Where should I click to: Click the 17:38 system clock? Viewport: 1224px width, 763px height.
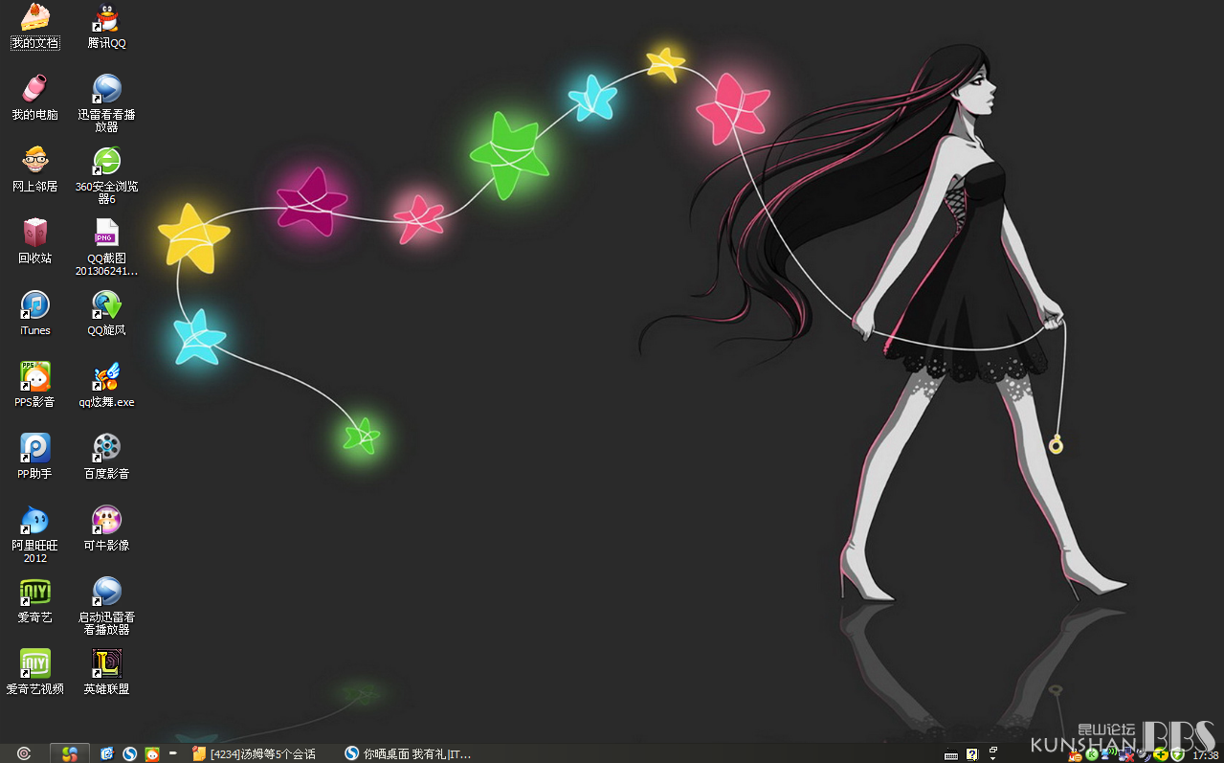pos(1206,754)
